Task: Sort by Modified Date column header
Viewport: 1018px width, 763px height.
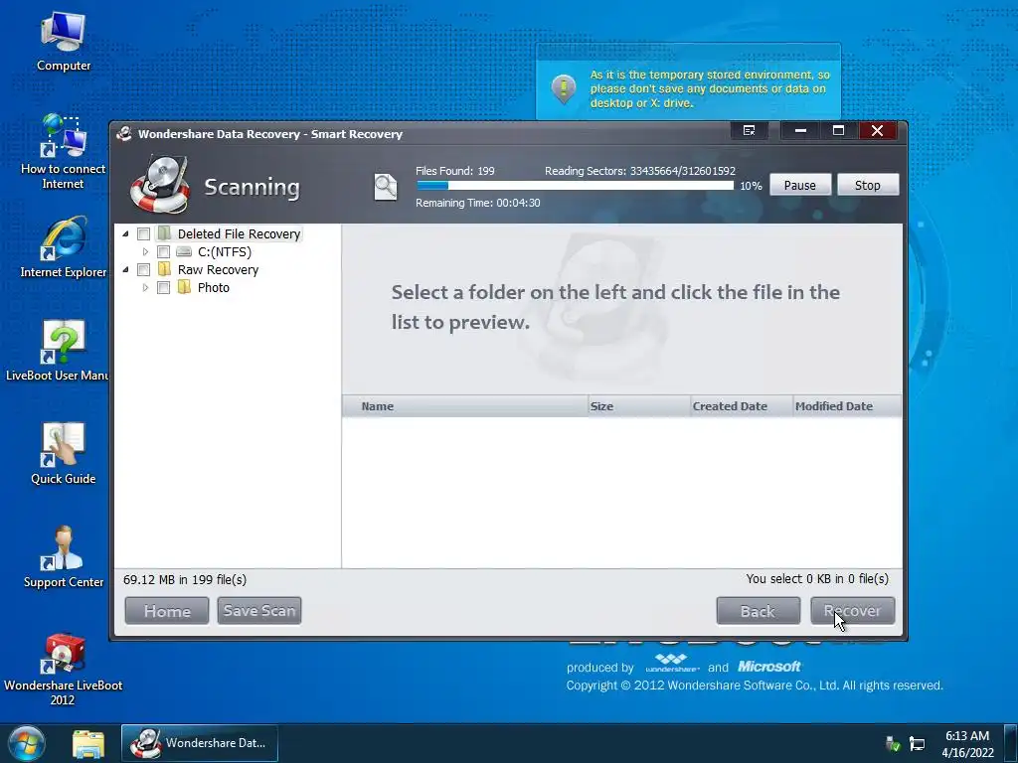Action: (x=847, y=406)
